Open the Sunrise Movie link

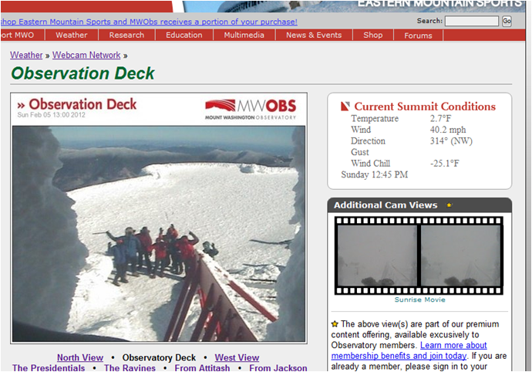coord(419,299)
